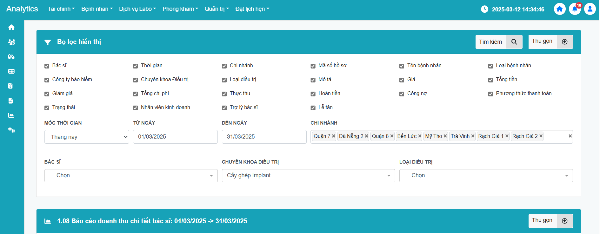The width and height of the screenshot is (600, 234).
Task: Open the Tài chính menu
Action: (61, 9)
